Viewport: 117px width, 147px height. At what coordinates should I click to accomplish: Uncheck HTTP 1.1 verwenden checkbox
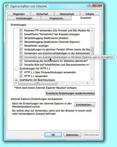coord(21,76)
